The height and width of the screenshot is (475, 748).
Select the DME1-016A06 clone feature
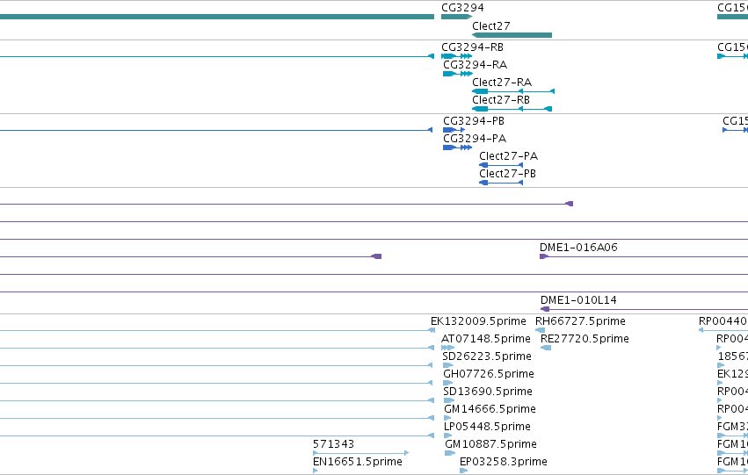point(643,256)
